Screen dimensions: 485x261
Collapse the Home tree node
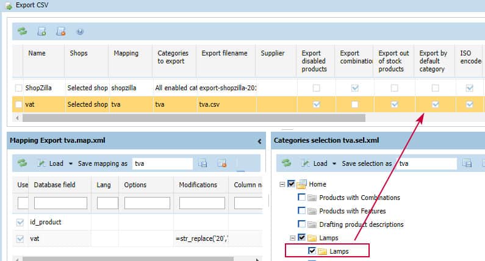coord(282,184)
